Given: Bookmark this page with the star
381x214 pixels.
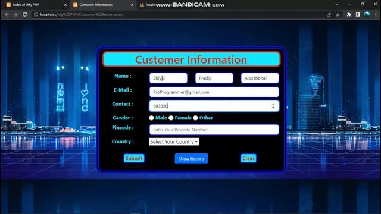Looking at the screenshot, I should (x=338, y=14).
